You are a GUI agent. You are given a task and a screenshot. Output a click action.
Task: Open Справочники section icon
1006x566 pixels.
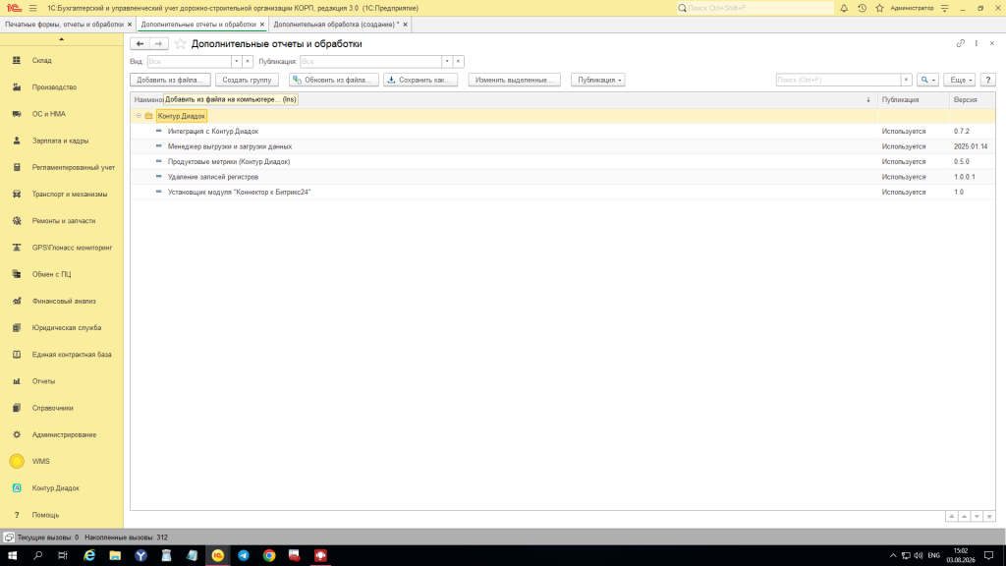[x=17, y=408]
